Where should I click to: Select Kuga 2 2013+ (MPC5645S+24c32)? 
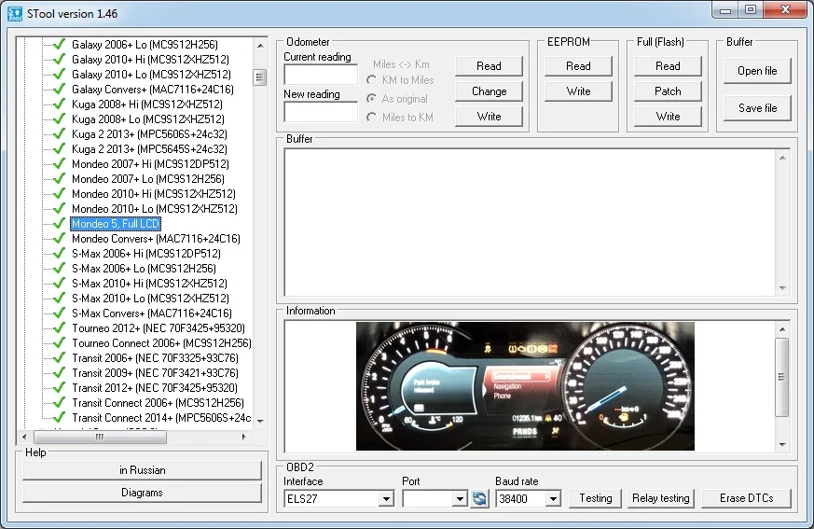click(x=149, y=149)
